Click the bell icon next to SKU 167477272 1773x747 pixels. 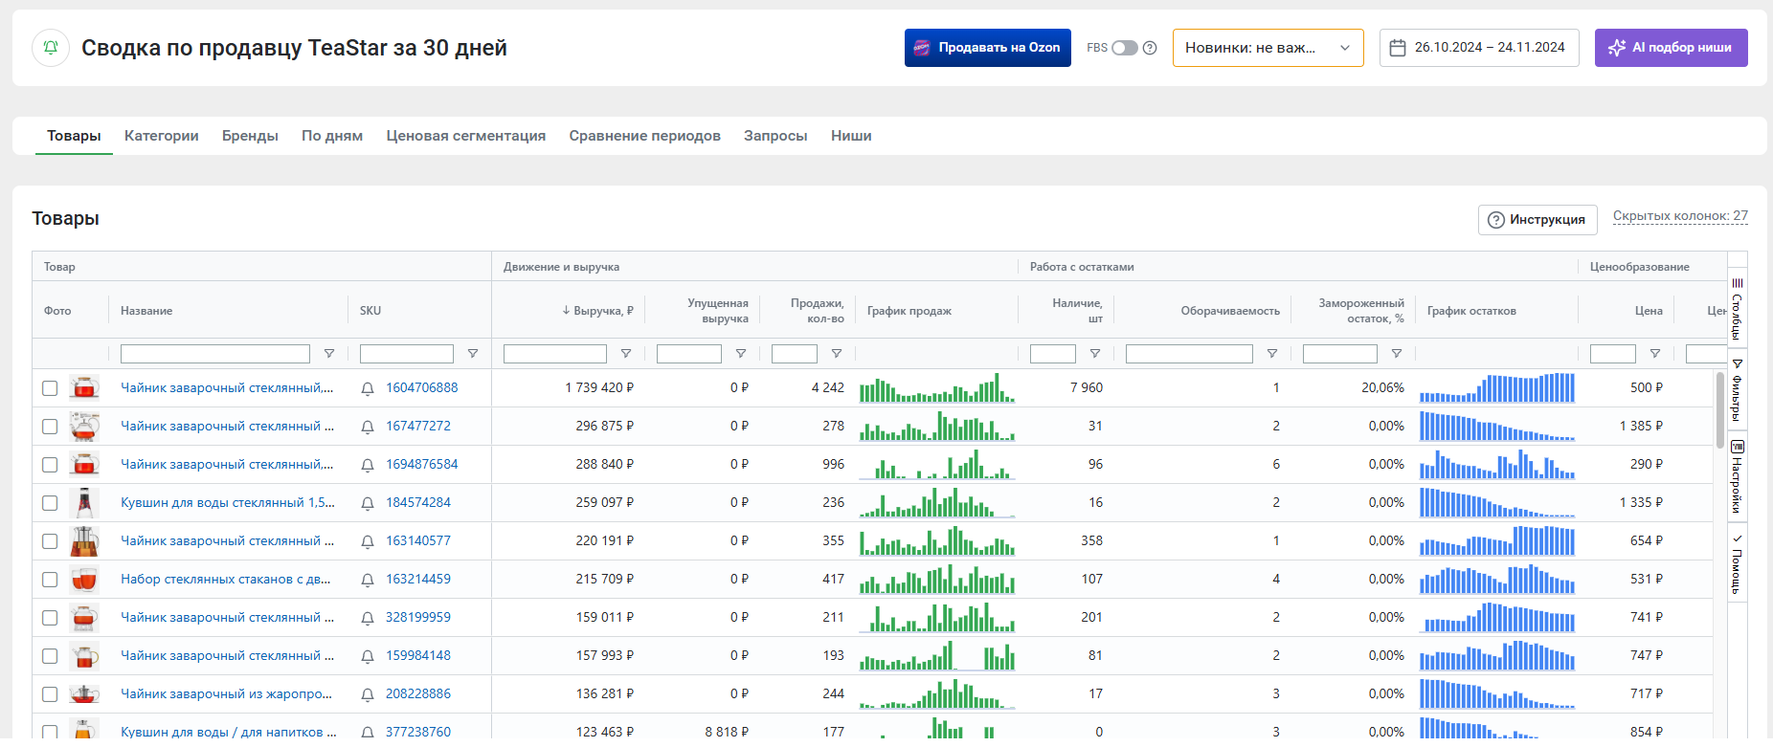[x=368, y=427]
